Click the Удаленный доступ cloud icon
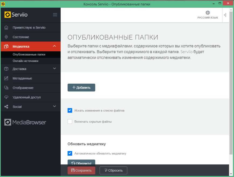 pos(6,97)
